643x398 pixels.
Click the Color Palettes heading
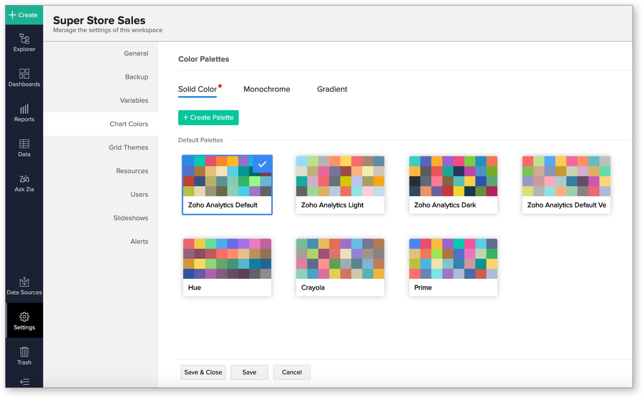(x=204, y=59)
